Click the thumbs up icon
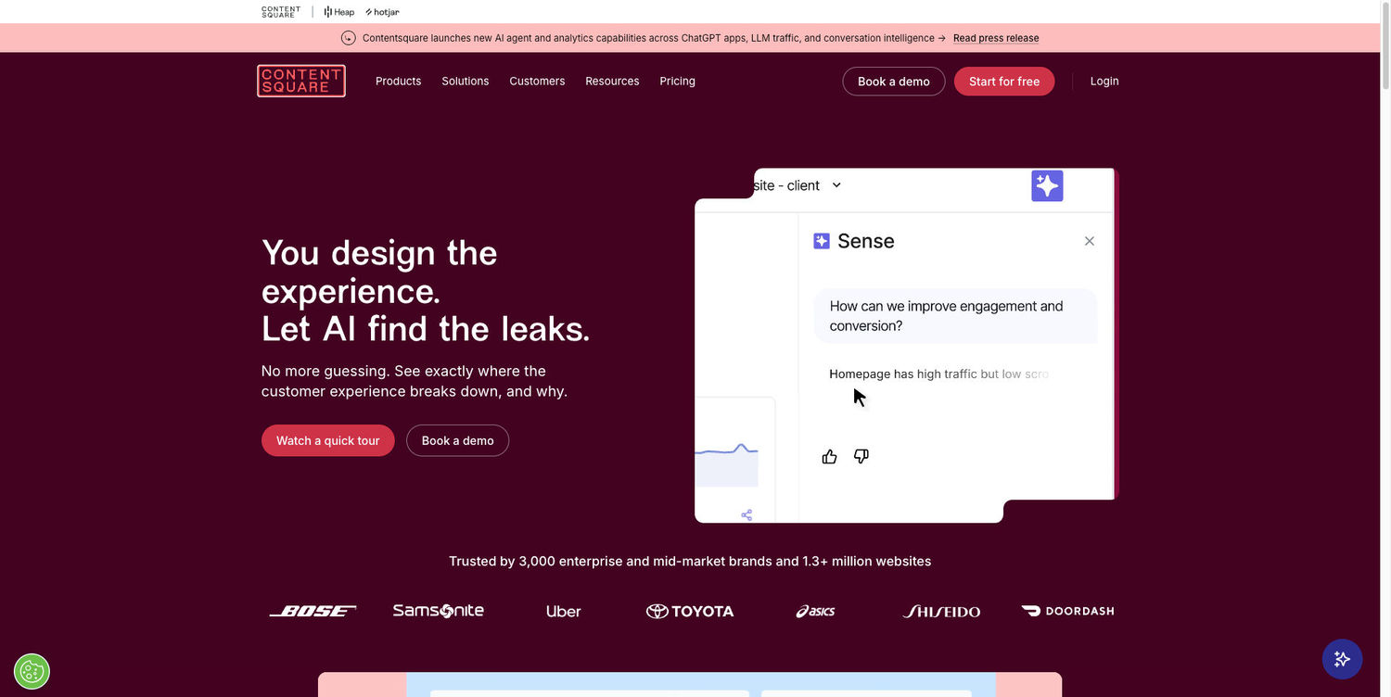 (x=830, y=456)
